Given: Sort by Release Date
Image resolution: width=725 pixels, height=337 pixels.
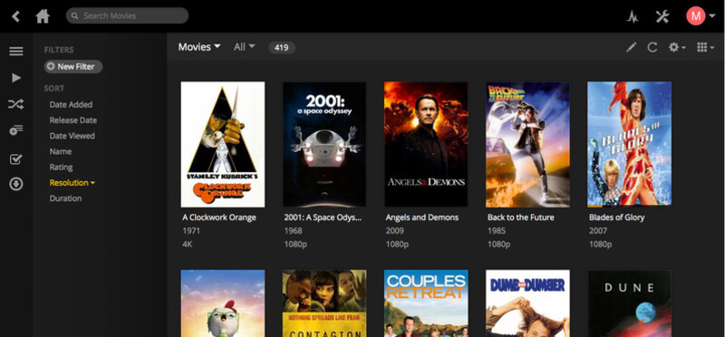Looking at the screenshot, I should click(73, 120).
